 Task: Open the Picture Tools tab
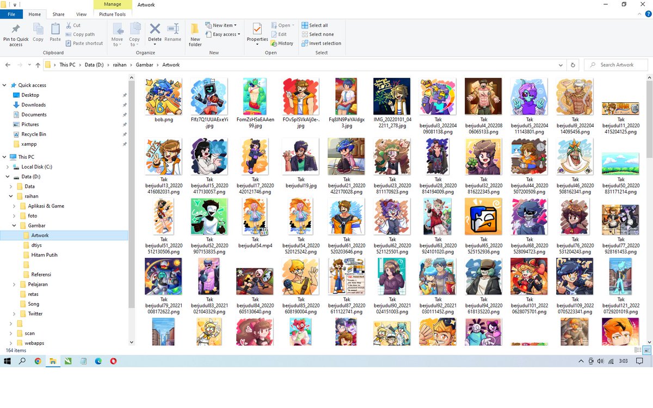(x=112, y=14)
